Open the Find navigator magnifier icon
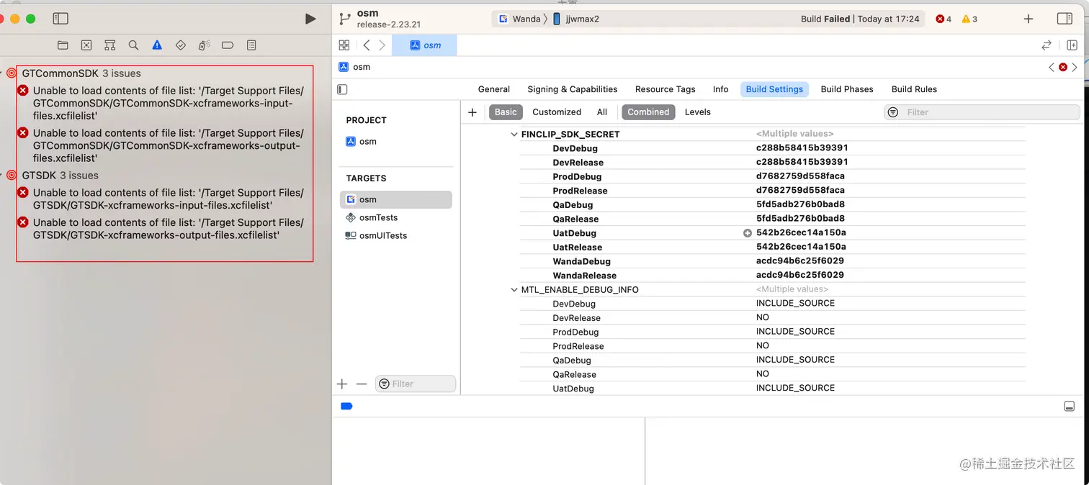Screen dimensions: 1089x485 [133, 45]
